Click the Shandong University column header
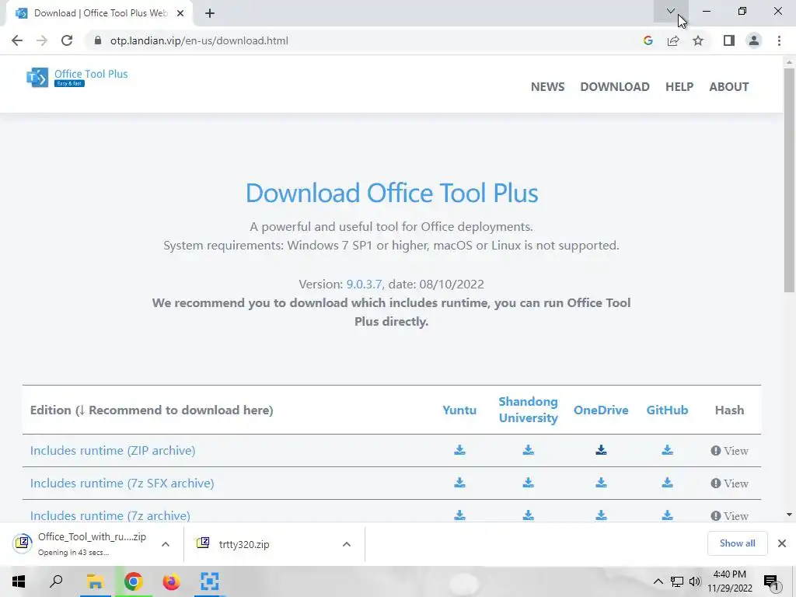796x597 pixels. pyautogui.click(x=528, y=410)
